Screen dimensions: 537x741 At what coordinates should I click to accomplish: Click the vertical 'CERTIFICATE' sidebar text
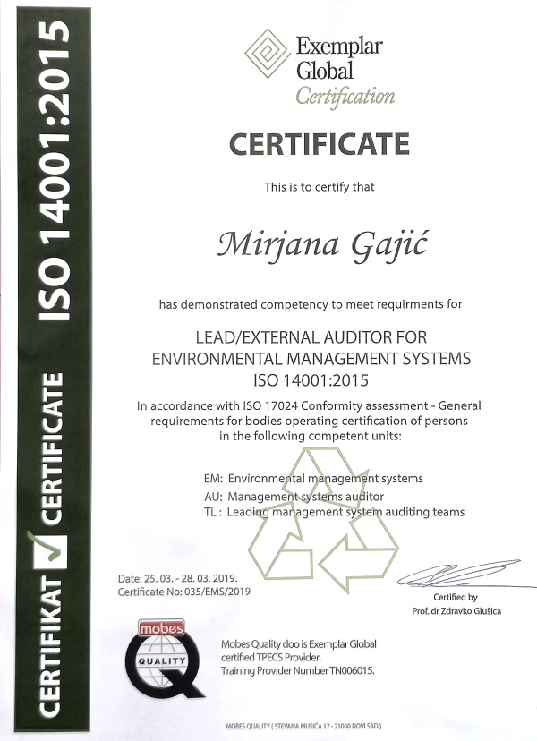coord(53,448)
